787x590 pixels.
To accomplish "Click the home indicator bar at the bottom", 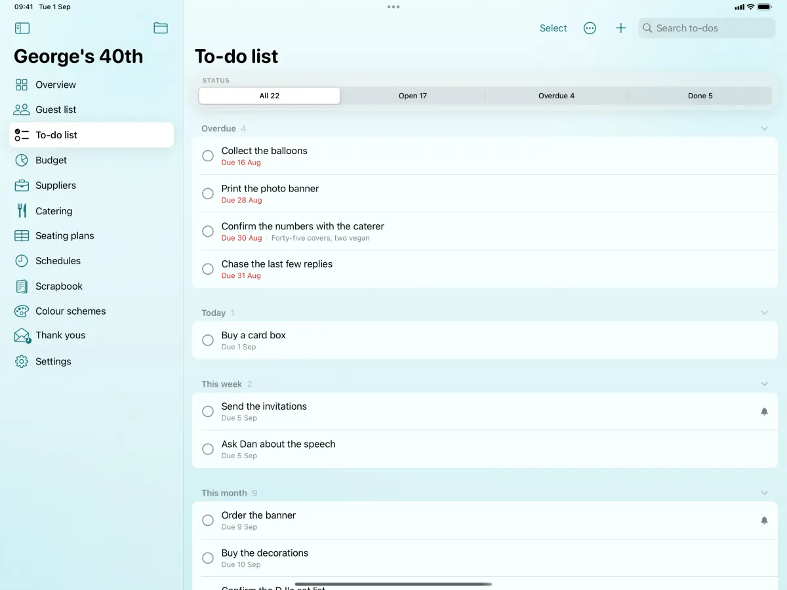I will tap(393, 583).
